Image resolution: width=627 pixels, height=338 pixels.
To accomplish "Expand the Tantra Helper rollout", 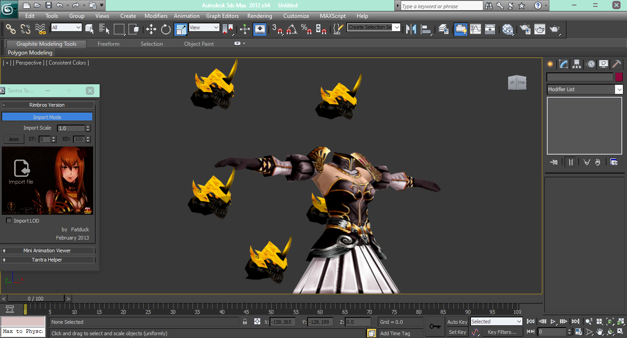I will [x=47, y=260].
